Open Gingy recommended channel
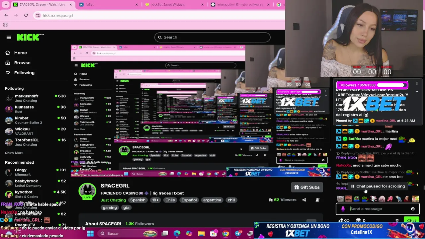The height and width of the screenshot is (239, 425). point(36,172)
